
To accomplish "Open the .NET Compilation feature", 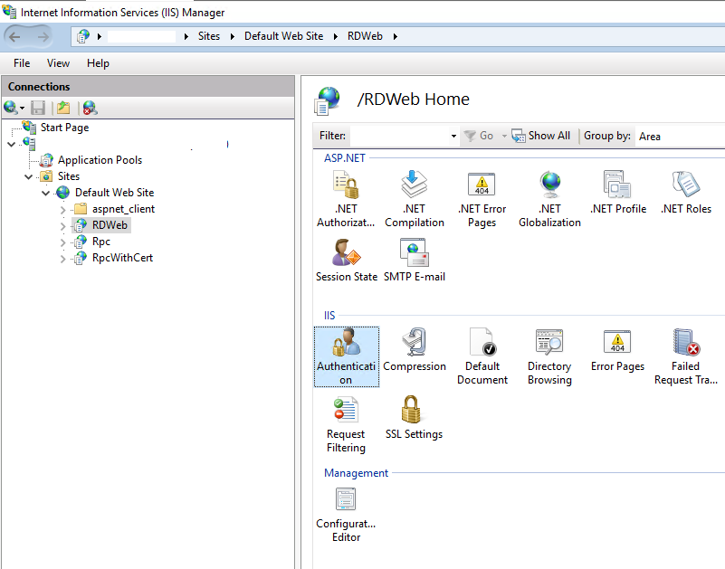I will point(415,199).
